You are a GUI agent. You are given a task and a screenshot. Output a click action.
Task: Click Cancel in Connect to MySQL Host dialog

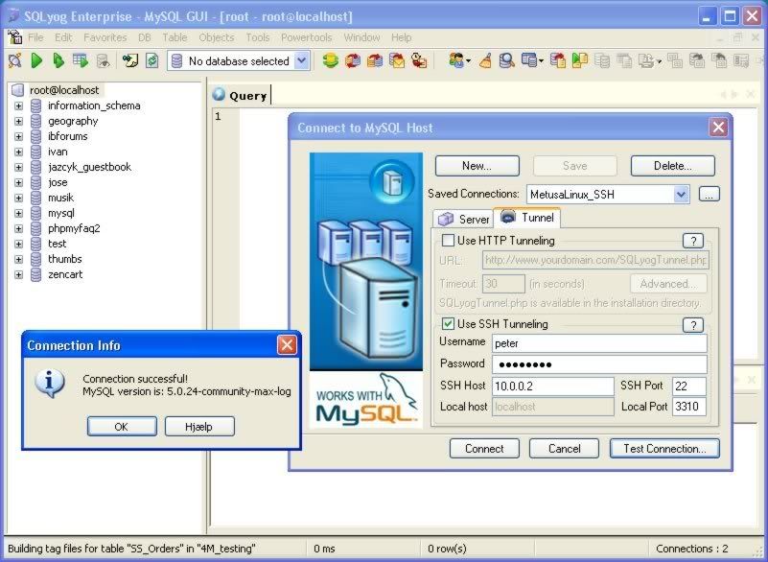tap(564, 448)
